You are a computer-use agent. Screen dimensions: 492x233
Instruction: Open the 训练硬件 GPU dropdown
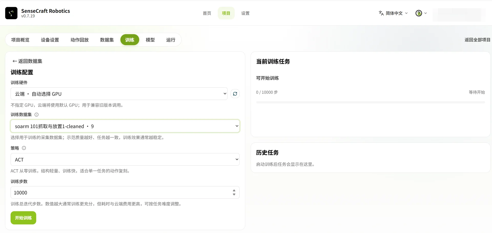[x=119, y=94]
